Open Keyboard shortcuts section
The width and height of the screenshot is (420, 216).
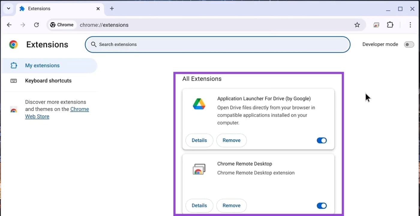[x=48, y=81]
